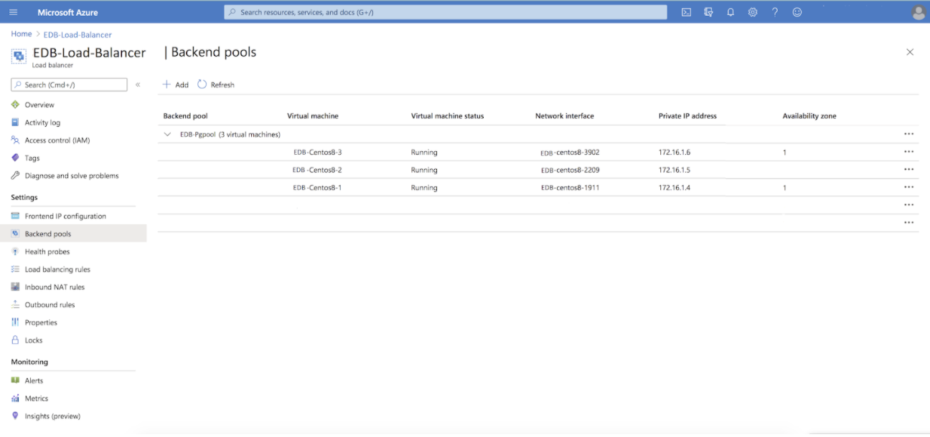
Task: Open the Azure portal hamburger menu
Action: tap(14, 12)
